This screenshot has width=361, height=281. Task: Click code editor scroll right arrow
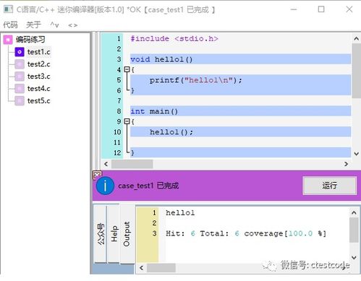coord(347,164)
